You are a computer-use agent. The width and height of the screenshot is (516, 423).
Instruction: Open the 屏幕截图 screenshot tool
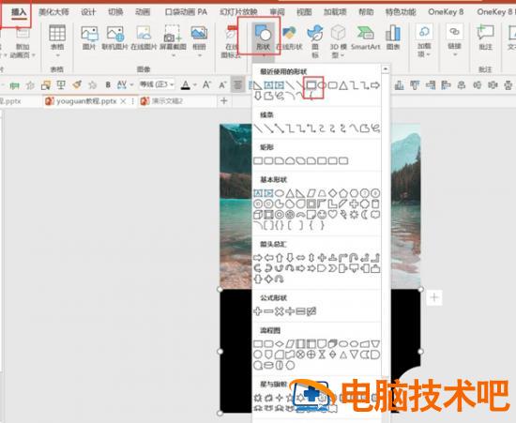[173, 39]
